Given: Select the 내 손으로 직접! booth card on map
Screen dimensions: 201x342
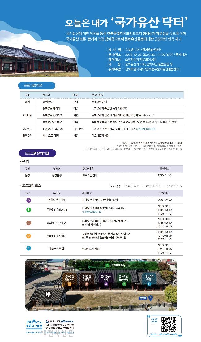Looking at the screenshot, I should click(149, 279).
